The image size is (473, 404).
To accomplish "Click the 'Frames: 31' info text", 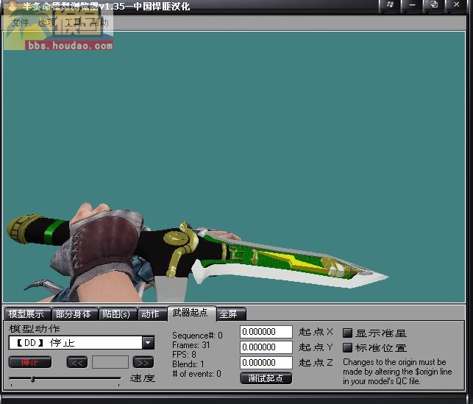I will tap(191, 345).
